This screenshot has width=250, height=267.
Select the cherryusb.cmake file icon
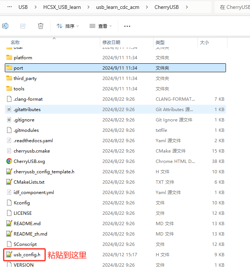[9, 151]
